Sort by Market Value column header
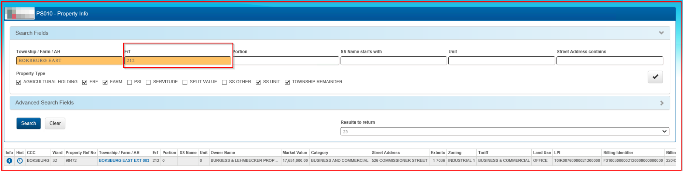The image size is (683, 171). (x=294, y=153)
